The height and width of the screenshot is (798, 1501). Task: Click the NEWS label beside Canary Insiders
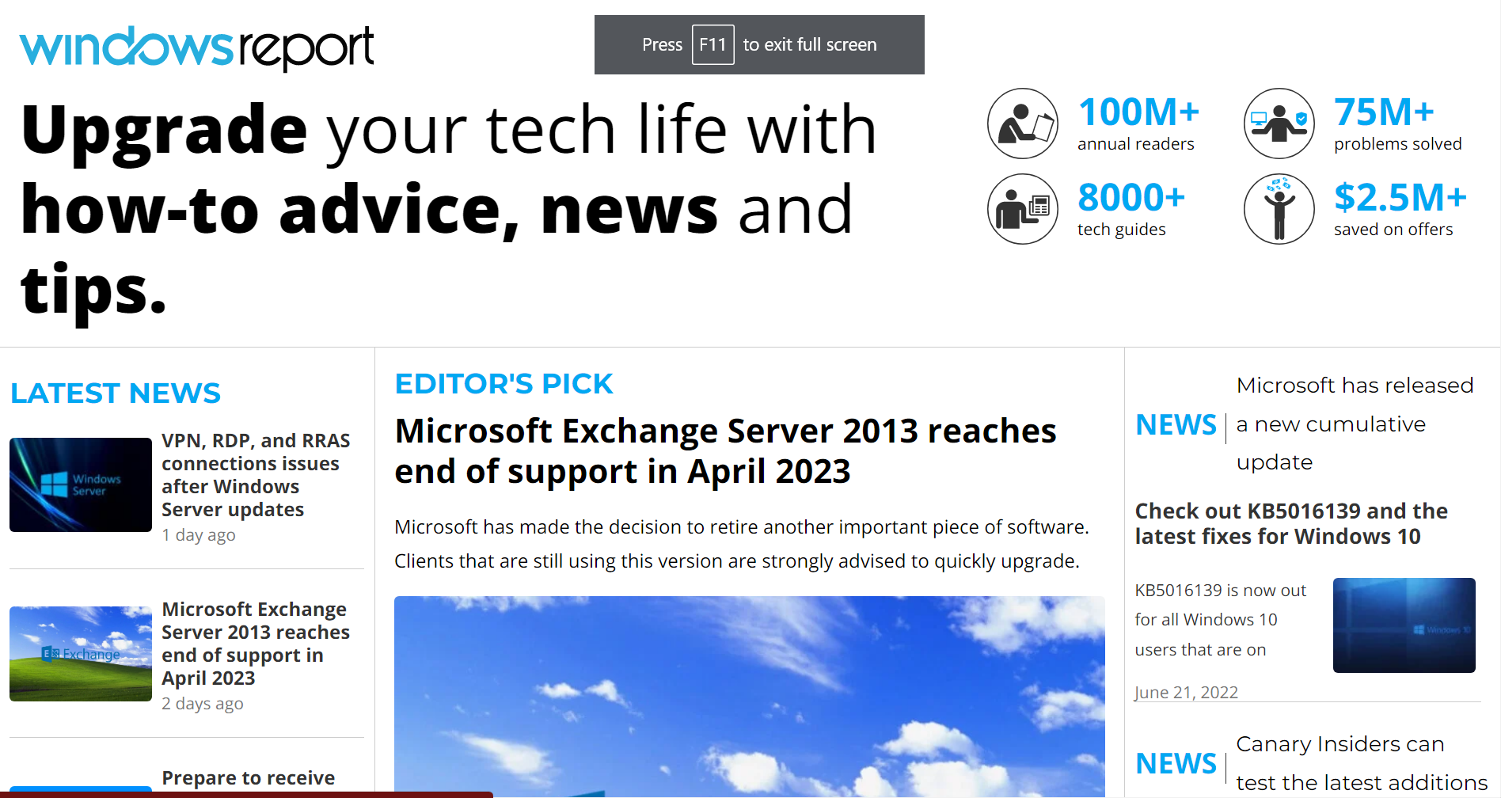click(x=1176, y=764)
